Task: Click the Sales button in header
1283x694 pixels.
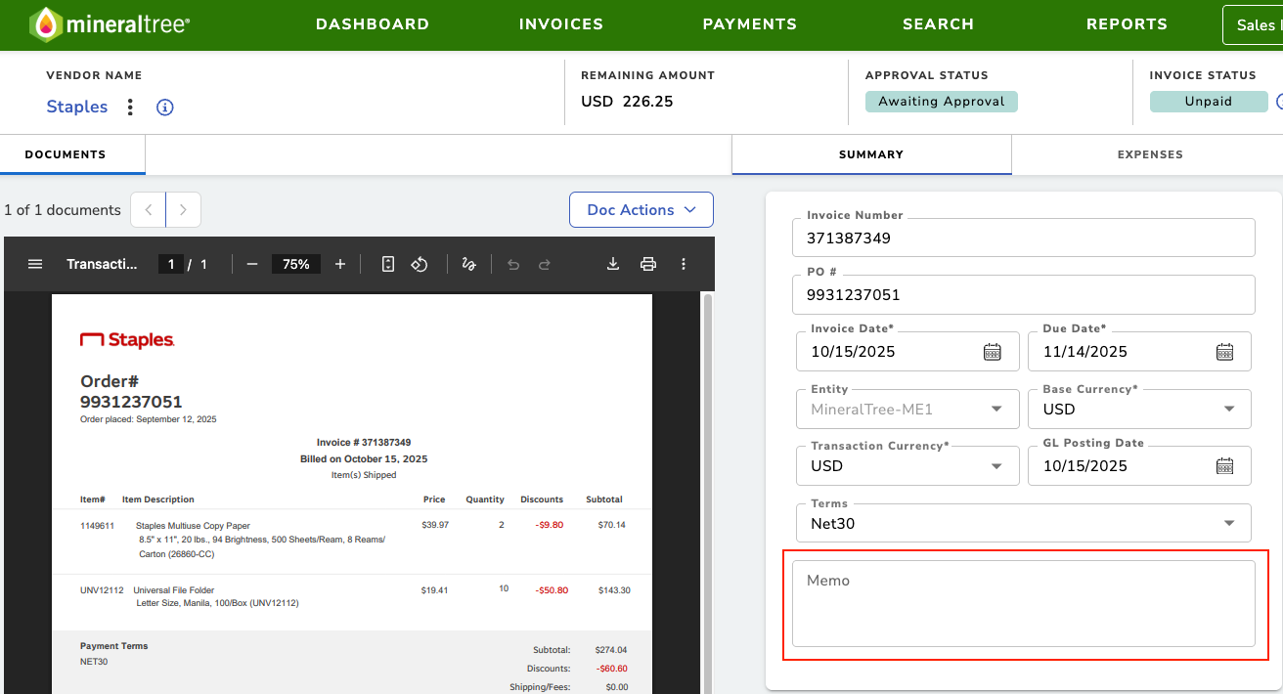Action: [x=1253, y=25]
